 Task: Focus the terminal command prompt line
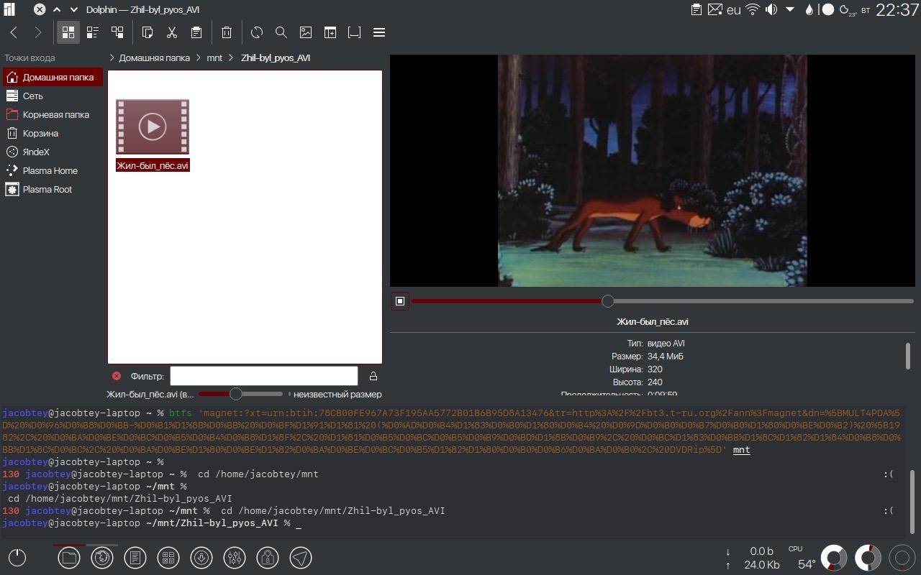pyautogui.click(x=452, y=523)
